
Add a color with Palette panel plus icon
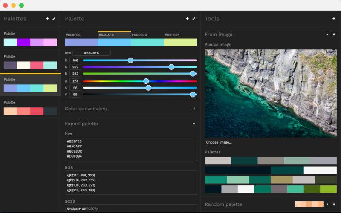pyautogui.click(x=187, y=19)
